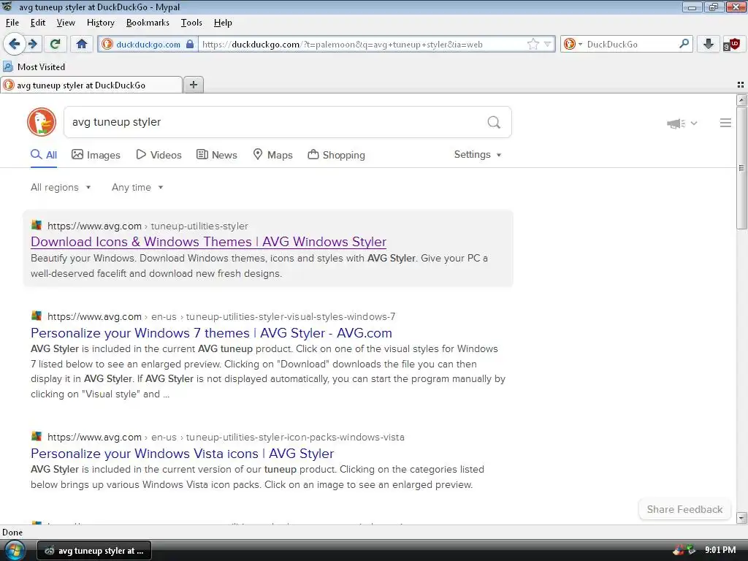Expand the All regions filter
748x561 pixels.
click(61, 188)
